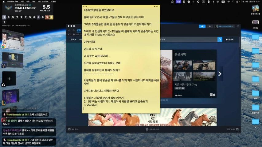
Task: Click the Steam notifications bell icon
Action: click(x=210, y=26)
